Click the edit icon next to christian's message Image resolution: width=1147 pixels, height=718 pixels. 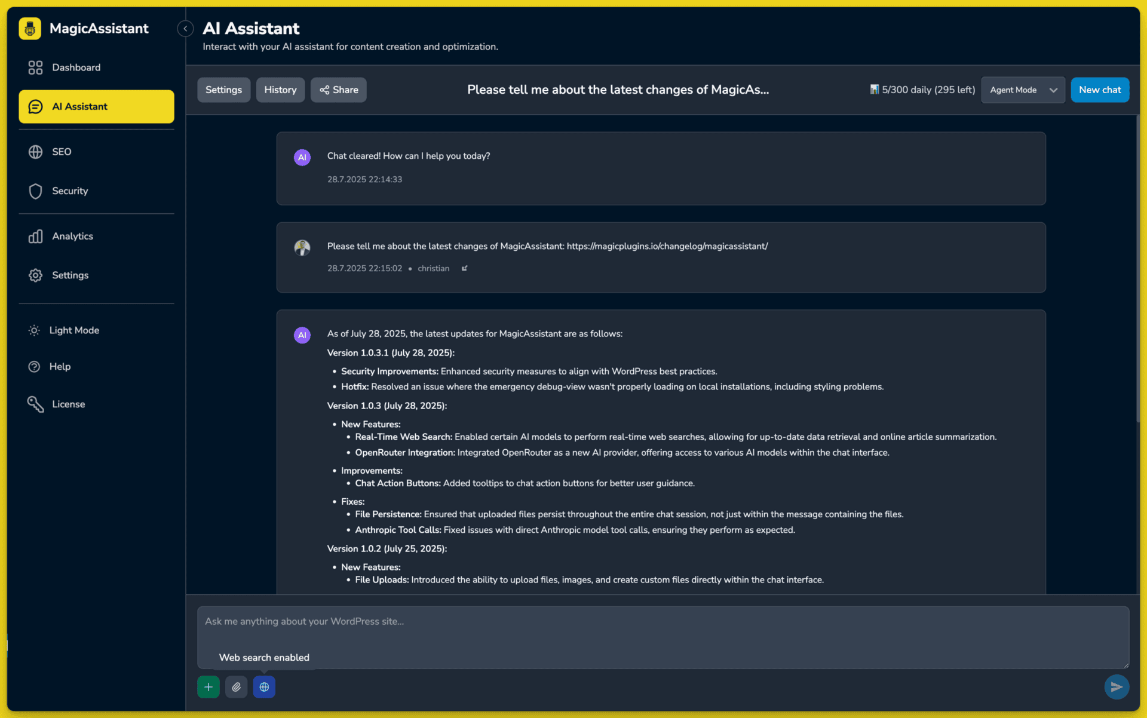[x=465, y=268]
